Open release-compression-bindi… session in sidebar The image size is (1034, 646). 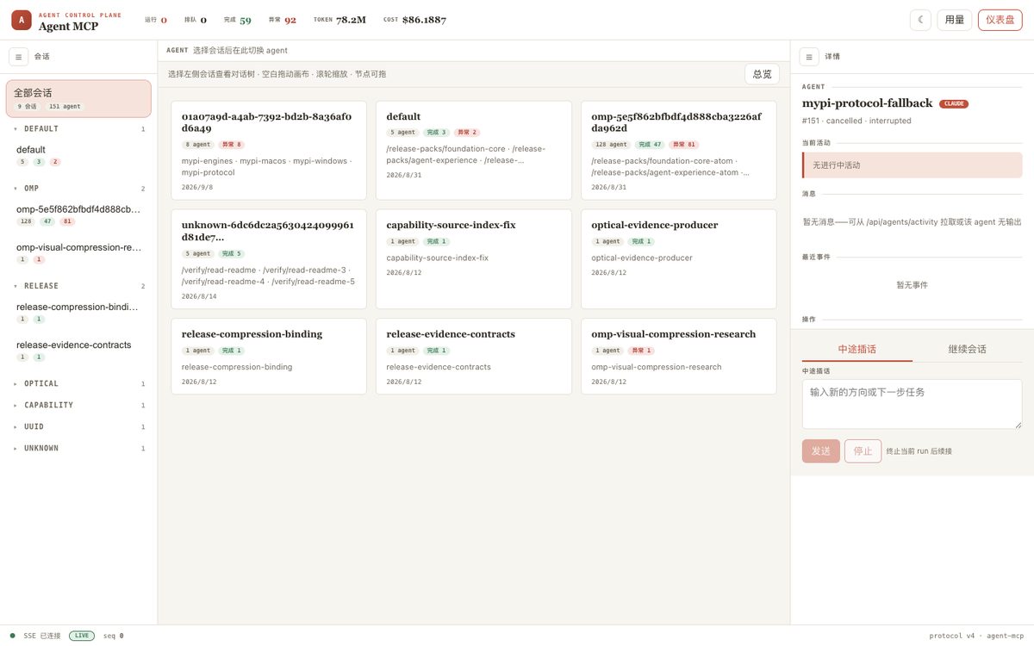coord(78,312)
